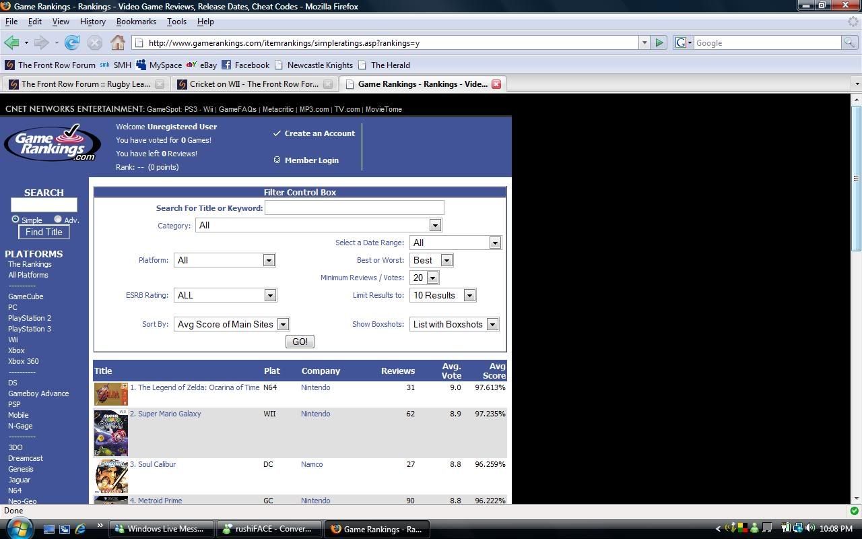The width and height of the screenshot is (862, 539).
Task: Open the Select a Date Range dropdown
Action: tap(455, 243)
